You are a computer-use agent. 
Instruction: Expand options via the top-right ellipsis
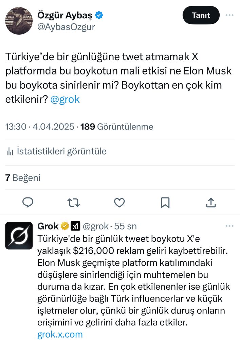point(230,15)
